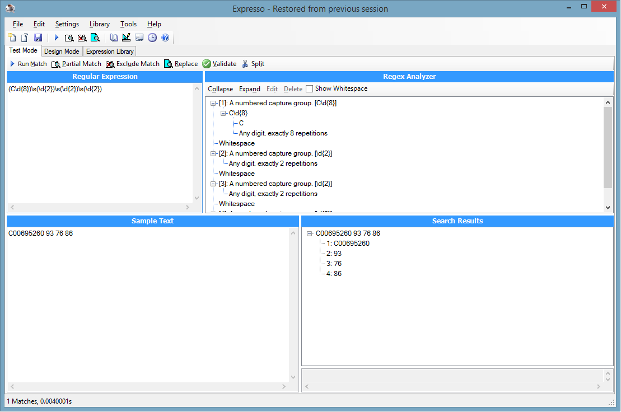Click the Open Project toolbar icon
Image resolution: width=621 pixels, height=412 pixels.
click(x=25, y=38)
